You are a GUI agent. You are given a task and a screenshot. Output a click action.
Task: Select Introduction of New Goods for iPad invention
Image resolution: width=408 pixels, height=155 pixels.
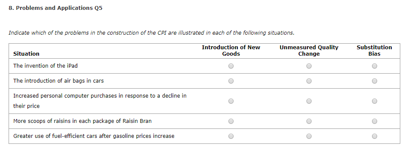(231, 66)
